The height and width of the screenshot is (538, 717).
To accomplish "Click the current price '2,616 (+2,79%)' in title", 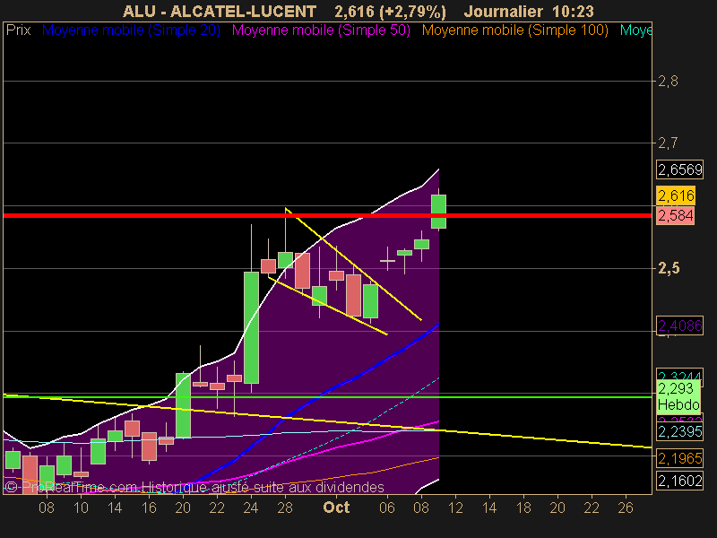I will click(390, 11).
